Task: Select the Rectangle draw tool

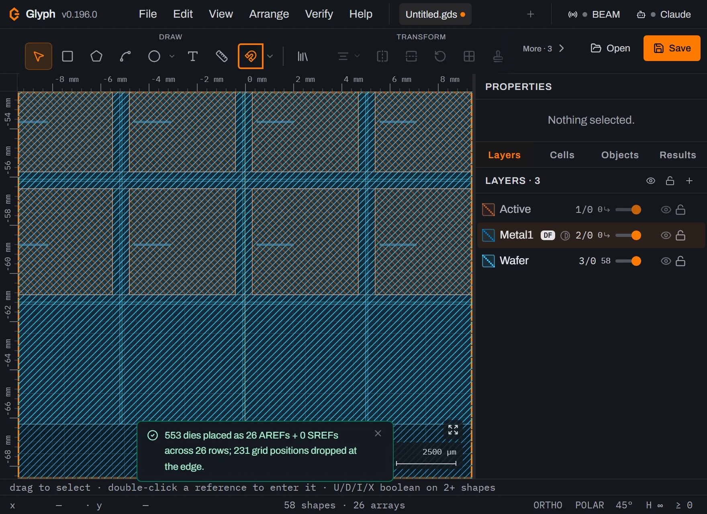Action: pos(67,56)
